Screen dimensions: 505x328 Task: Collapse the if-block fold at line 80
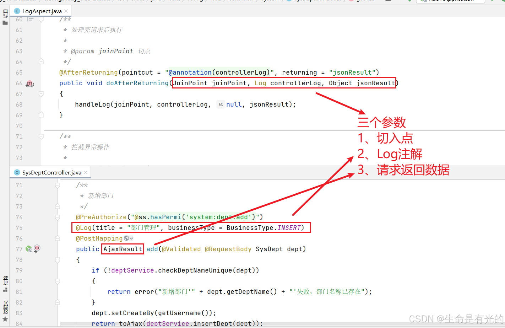coord(58,281)
